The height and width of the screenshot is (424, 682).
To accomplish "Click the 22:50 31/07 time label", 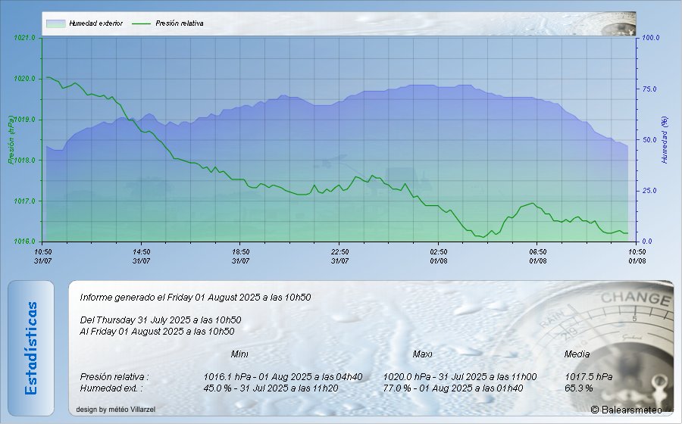I will 339,257.
